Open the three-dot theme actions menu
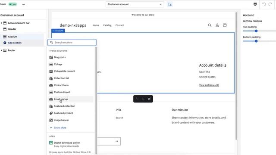This screenshot has height=155, width=276. pos(23,4)
